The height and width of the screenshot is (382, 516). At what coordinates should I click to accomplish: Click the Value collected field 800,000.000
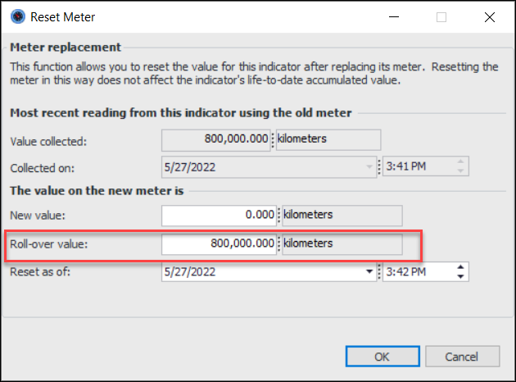point(216,140)
